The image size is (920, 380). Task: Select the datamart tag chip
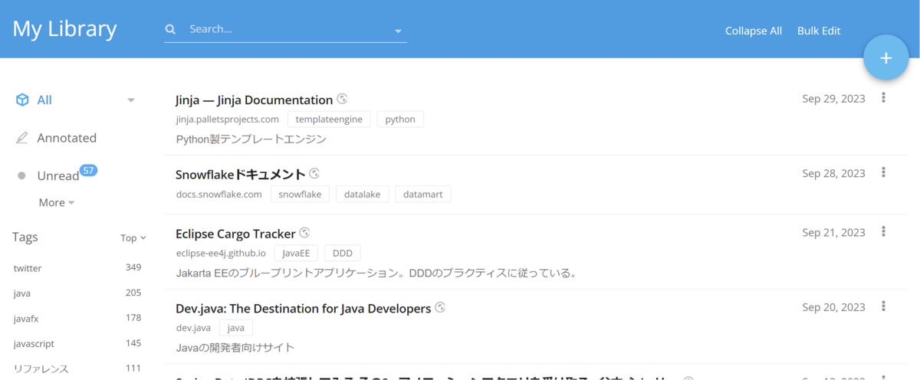(x=423, y=195)
